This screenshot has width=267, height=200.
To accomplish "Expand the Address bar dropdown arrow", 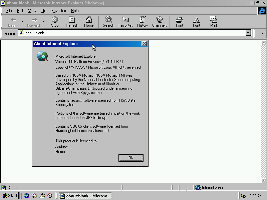I will point(248,33).
